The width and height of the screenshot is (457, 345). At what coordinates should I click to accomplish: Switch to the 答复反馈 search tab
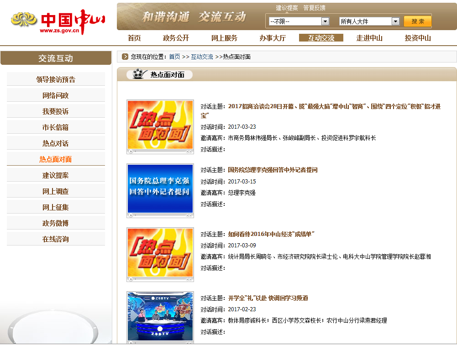pos(314,8)
